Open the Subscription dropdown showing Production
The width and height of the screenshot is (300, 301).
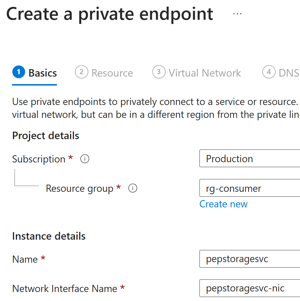click(250, 158)
